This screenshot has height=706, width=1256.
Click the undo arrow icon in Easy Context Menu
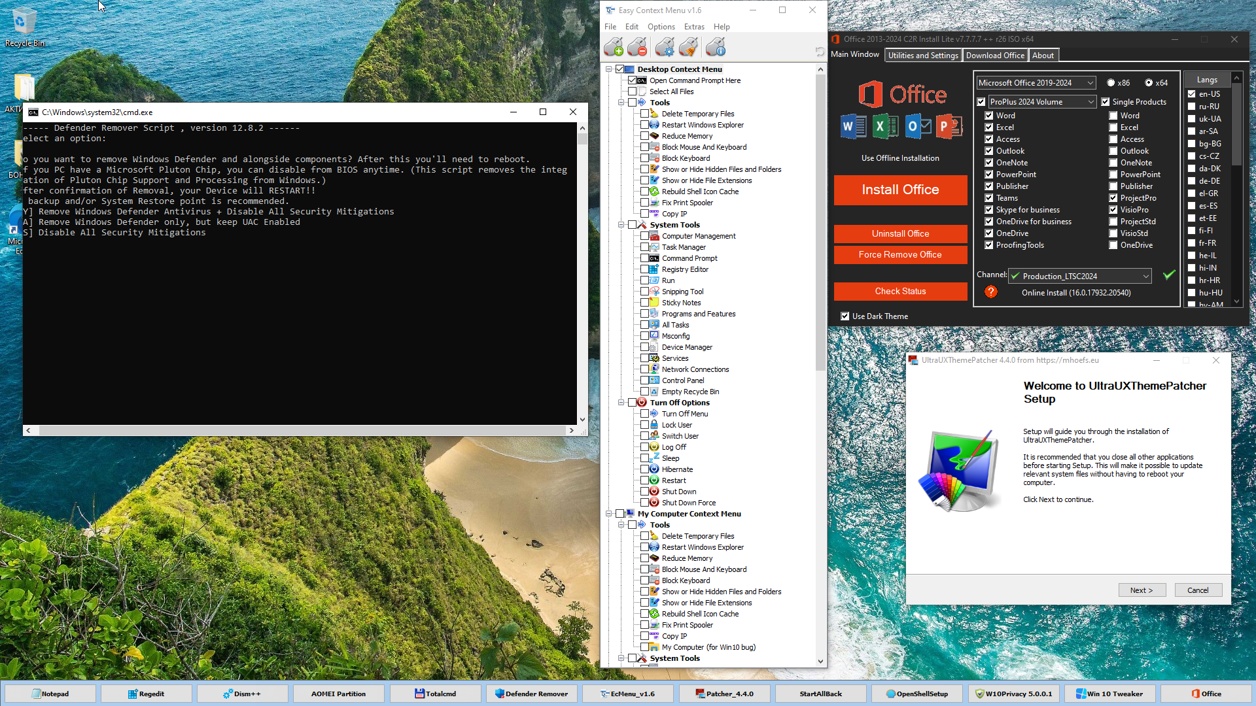click(820, 51)
